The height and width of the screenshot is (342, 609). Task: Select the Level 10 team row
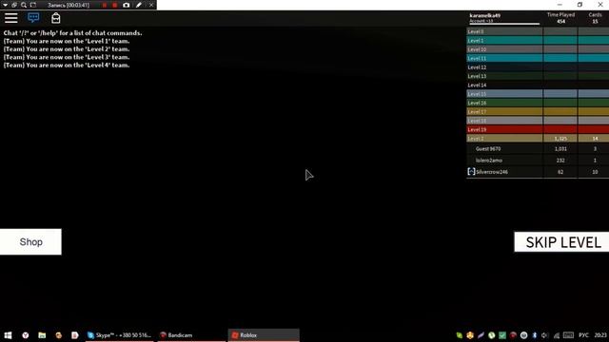click(538, 49)
